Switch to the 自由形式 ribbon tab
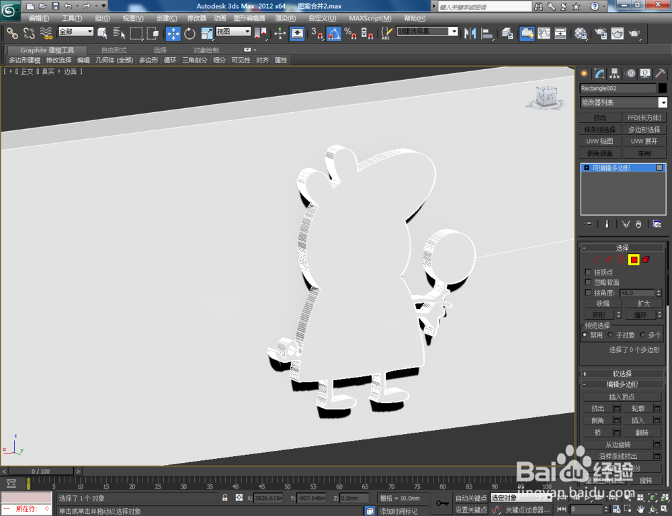 point(114,50)
